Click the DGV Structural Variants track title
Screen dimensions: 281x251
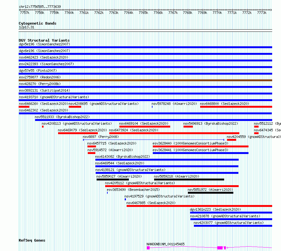pyautogui.click(x=44, y=40)
